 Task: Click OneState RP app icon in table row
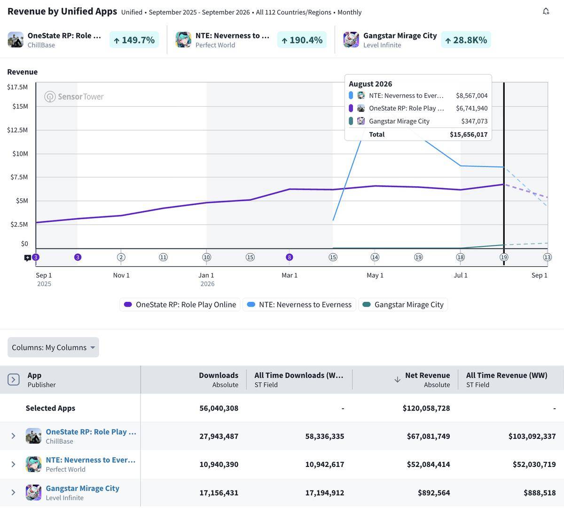(x=33, y=436)
